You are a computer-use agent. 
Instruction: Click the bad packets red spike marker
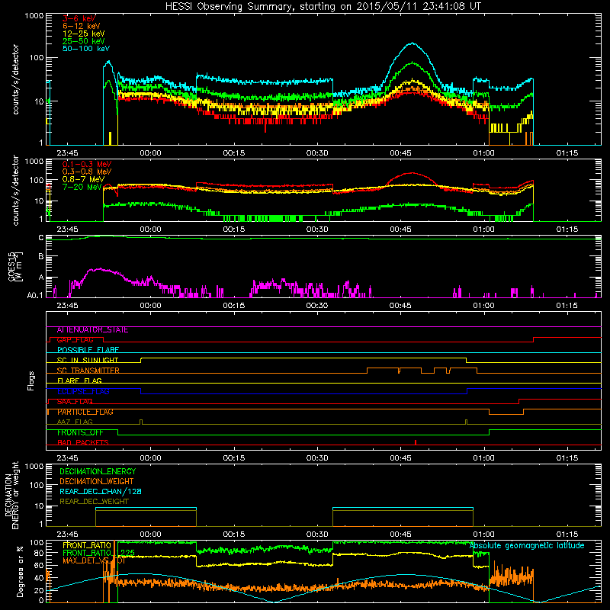point(416,442)
